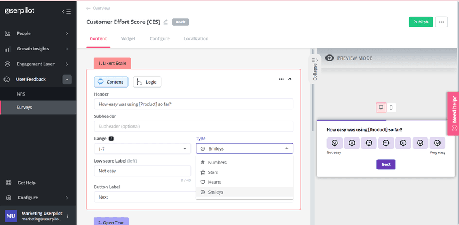This screenshot has width=459, height=225.
Task: Click the Configure gear icon
Action: pyautogui.click(x=9, y=198)
